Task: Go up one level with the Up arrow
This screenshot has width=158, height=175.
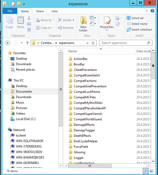Action: 27,43
